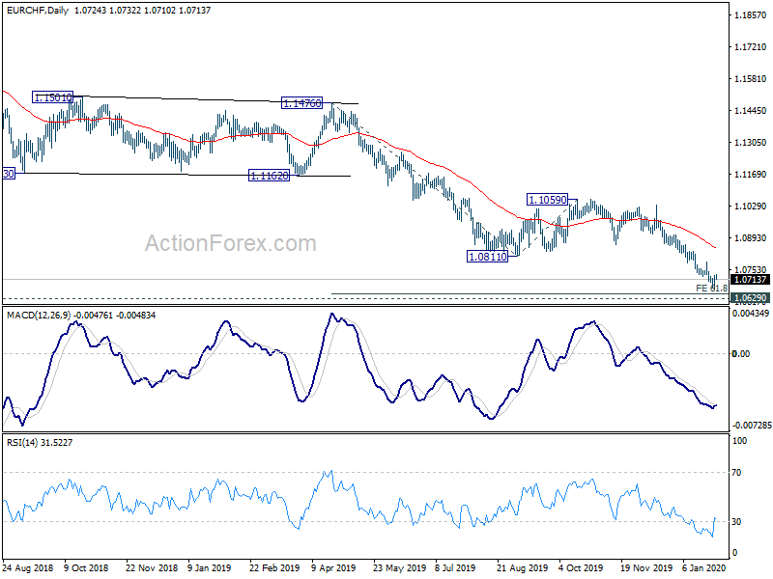Click the 1.10590 price label
Screen dimensions: 773x579
click(x=547, y=200)
